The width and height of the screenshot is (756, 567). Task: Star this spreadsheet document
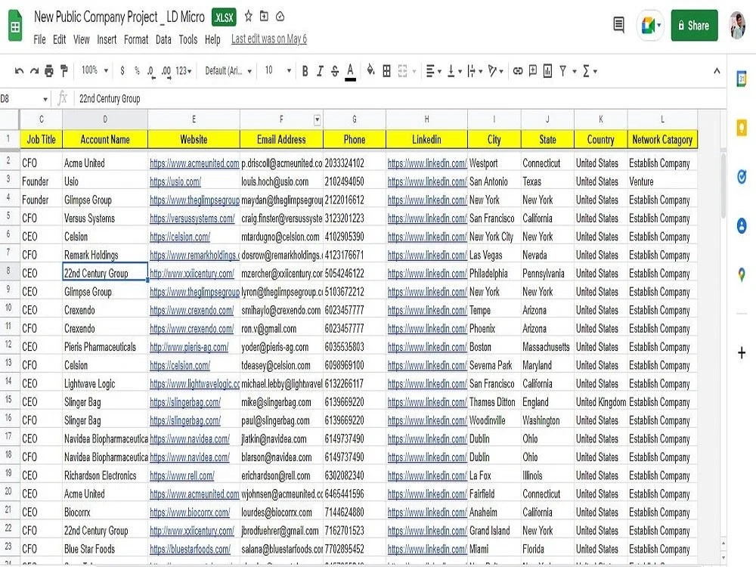click(248, 17)
